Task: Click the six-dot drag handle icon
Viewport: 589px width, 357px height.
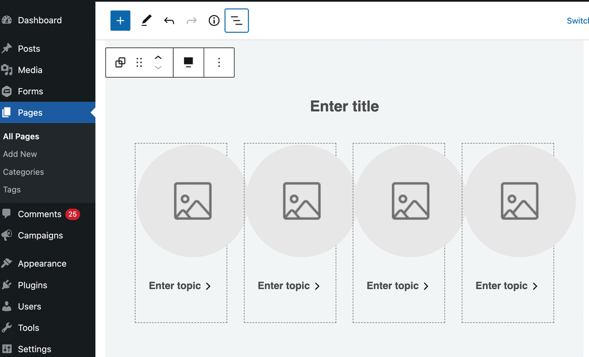Action: pyautogui.click(x=139, y=62)
